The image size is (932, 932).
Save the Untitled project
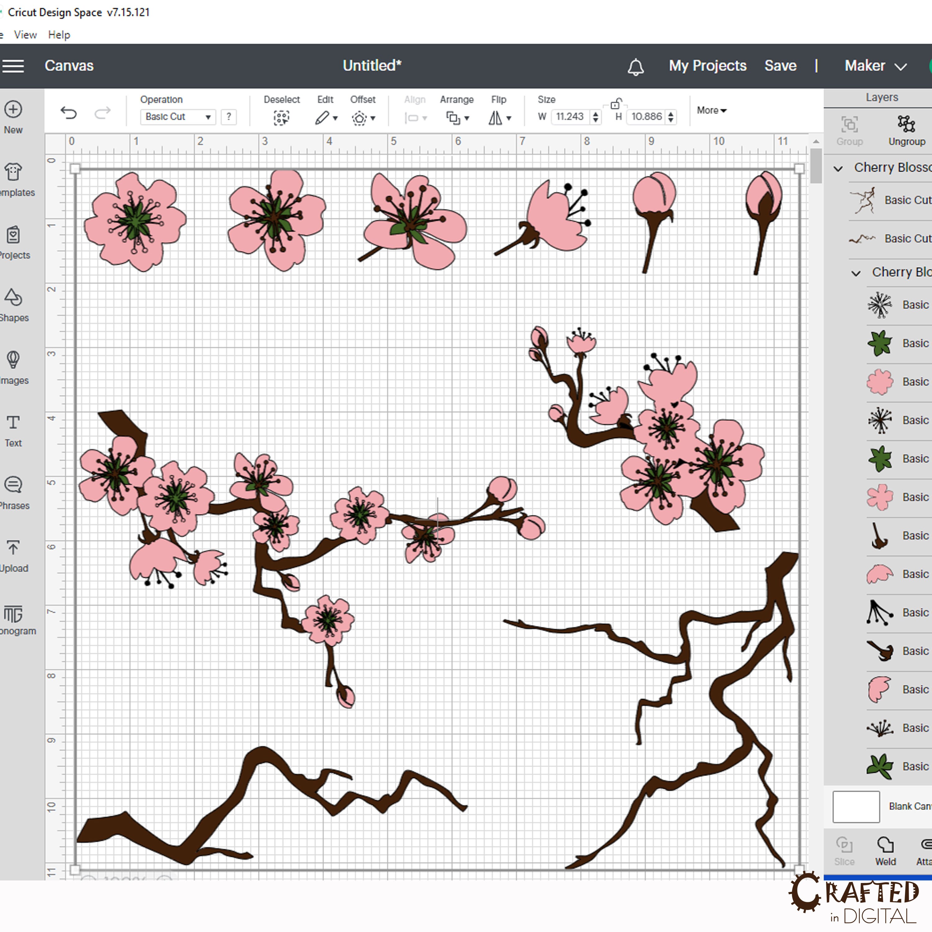779,66
